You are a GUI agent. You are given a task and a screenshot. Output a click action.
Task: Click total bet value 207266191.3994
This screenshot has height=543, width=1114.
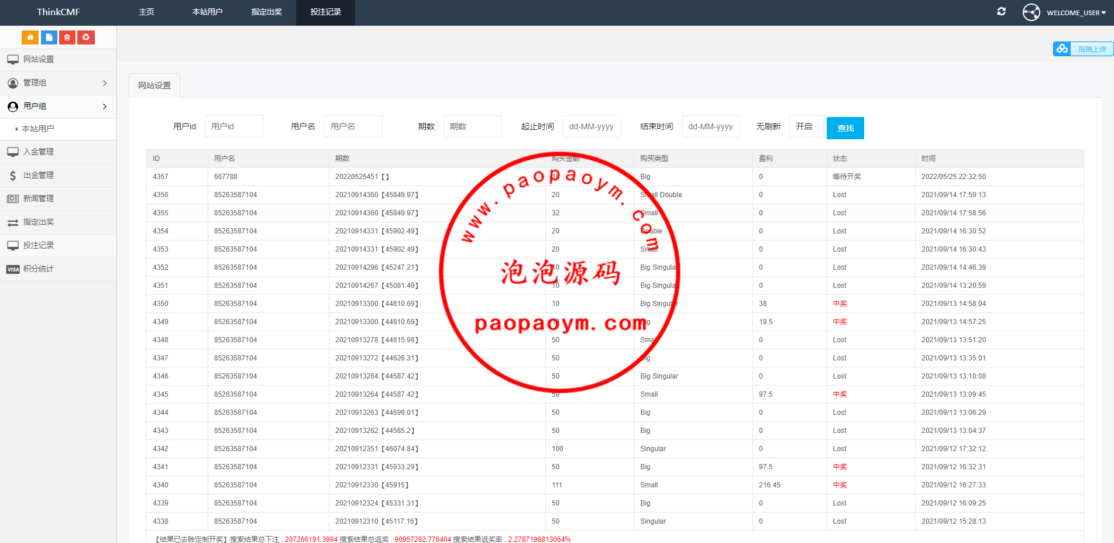click(311, 539)
